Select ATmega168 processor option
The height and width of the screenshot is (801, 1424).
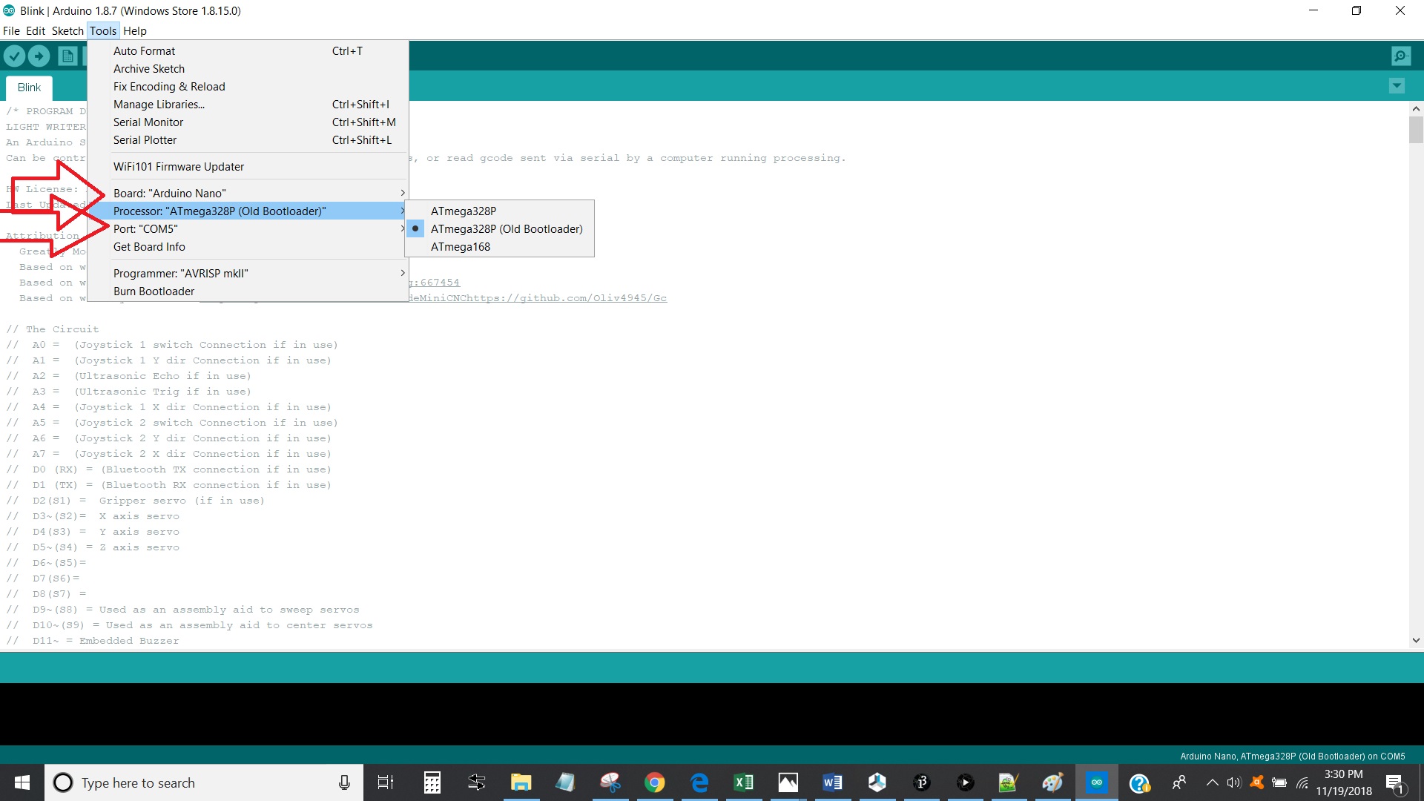pos(460,246)
